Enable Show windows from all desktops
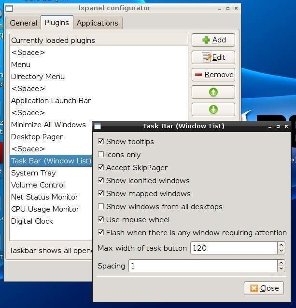The width and height of the screenshot is (296, 308). coord(101,207)
